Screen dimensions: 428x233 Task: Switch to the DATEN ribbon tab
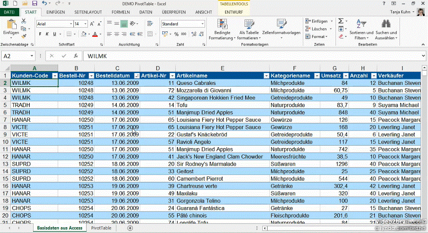coord(146,12)
